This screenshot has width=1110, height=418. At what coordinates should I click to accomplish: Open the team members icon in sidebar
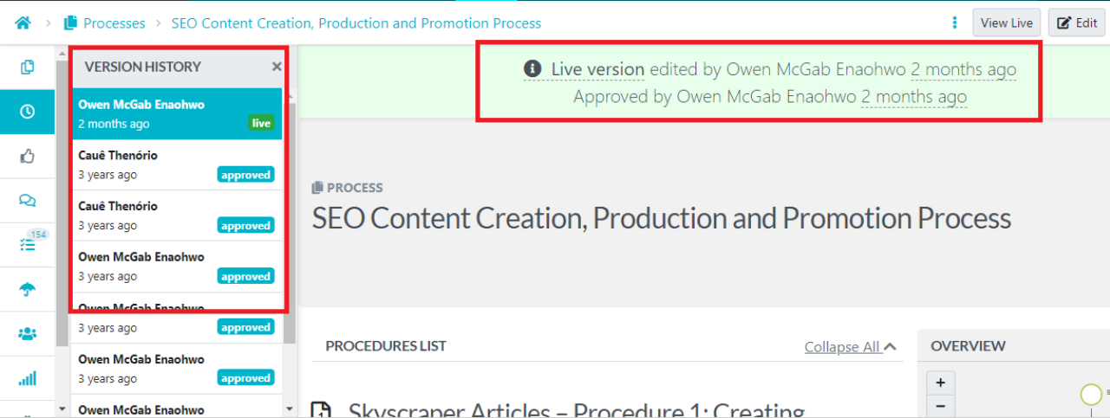click(28, 334)
